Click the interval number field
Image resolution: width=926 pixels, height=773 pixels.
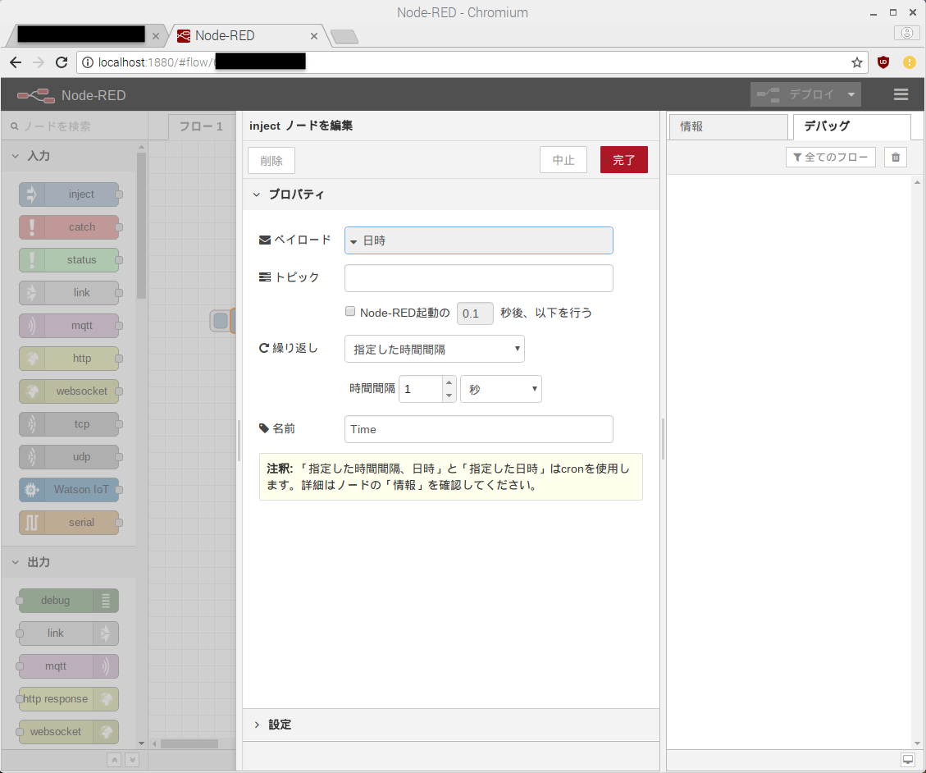(421, 389)
